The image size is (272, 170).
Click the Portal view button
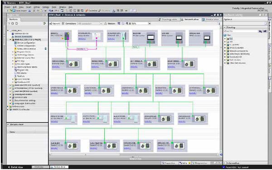pyautogui.click(x=15, y=167)
